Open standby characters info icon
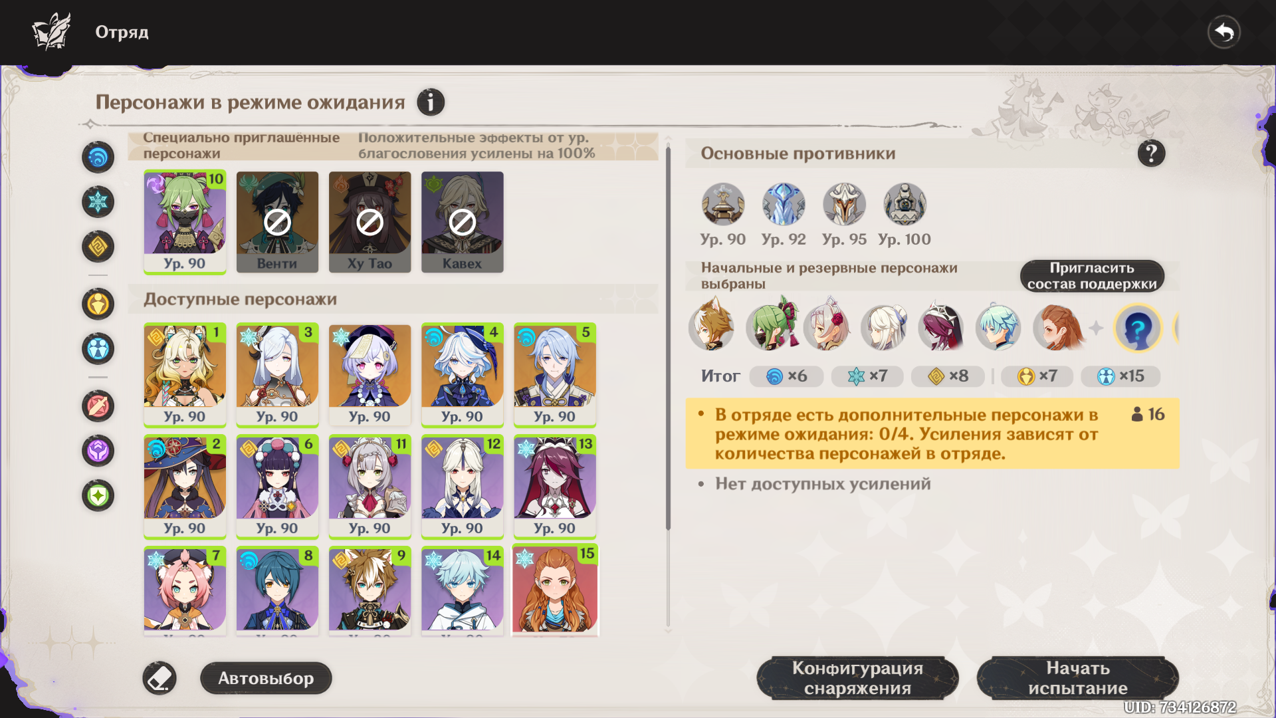Viewport: 1276px width, 718px height. (x=431, y=102)
